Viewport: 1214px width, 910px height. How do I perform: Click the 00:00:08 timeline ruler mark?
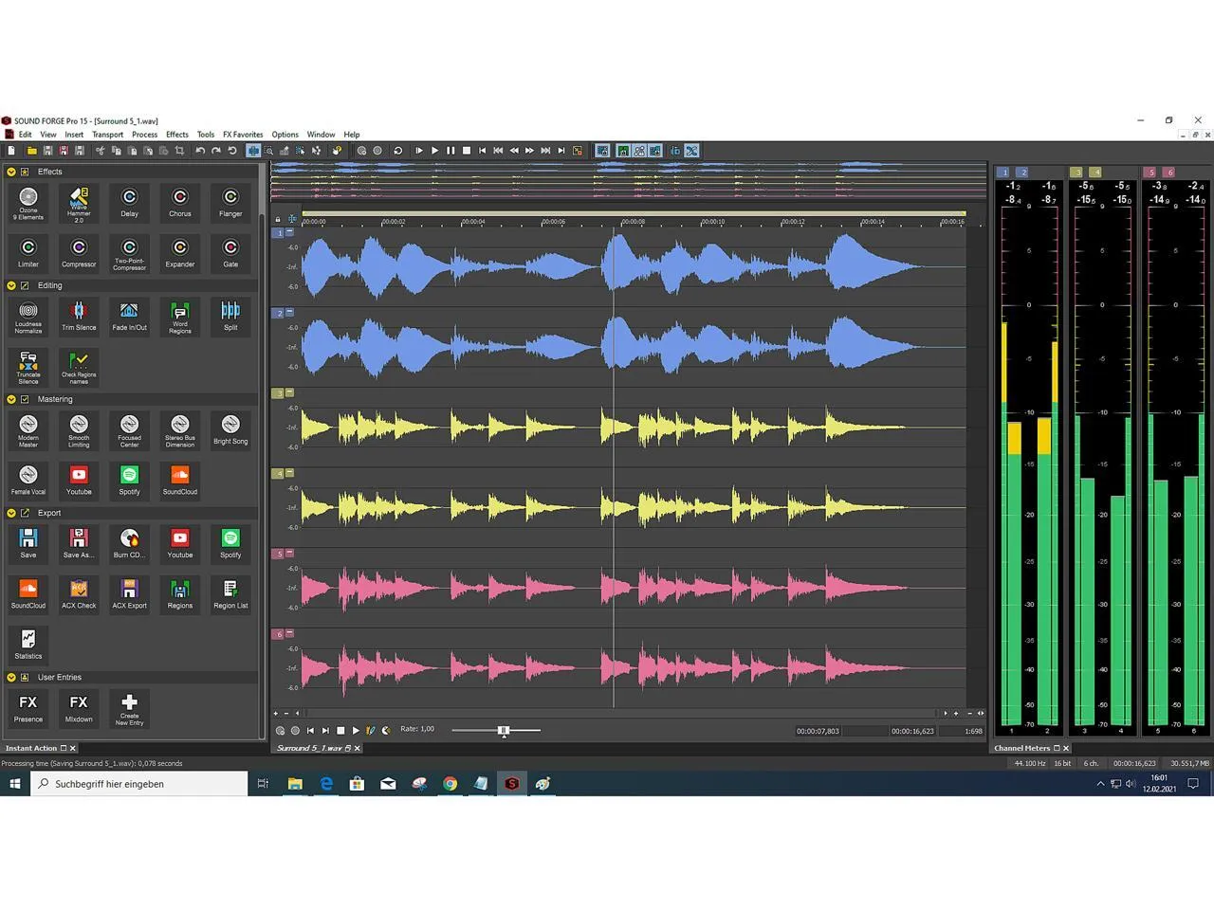[633, 221]
